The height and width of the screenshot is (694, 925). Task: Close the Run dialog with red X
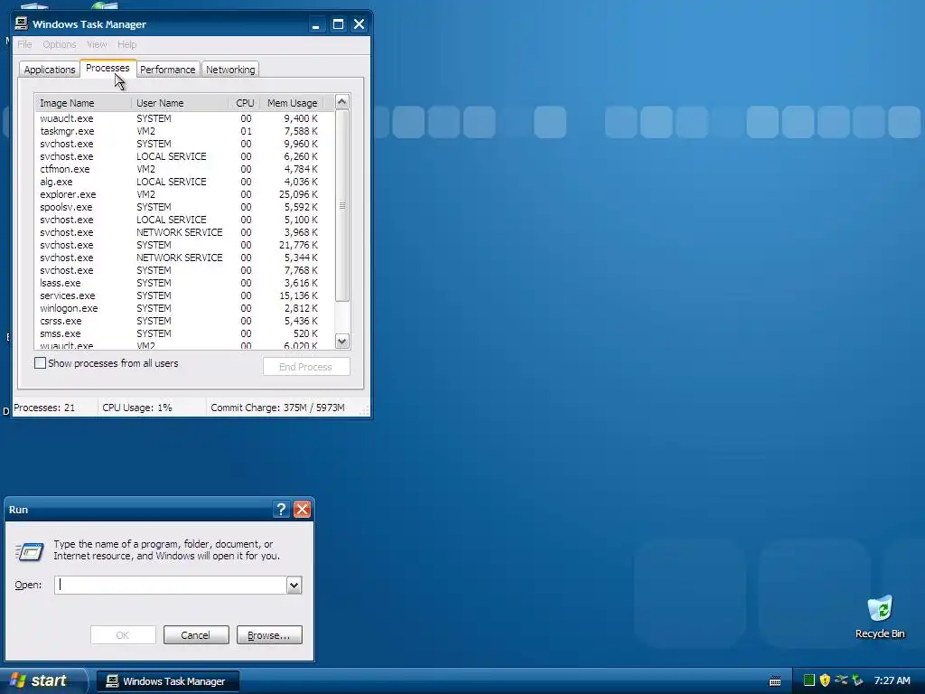(x=302, y=510)
